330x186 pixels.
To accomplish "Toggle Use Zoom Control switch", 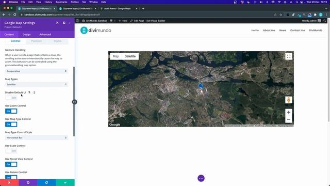I will click(x=11, y=111).
